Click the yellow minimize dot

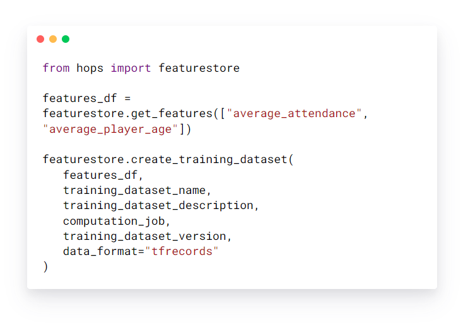point(53,39)
